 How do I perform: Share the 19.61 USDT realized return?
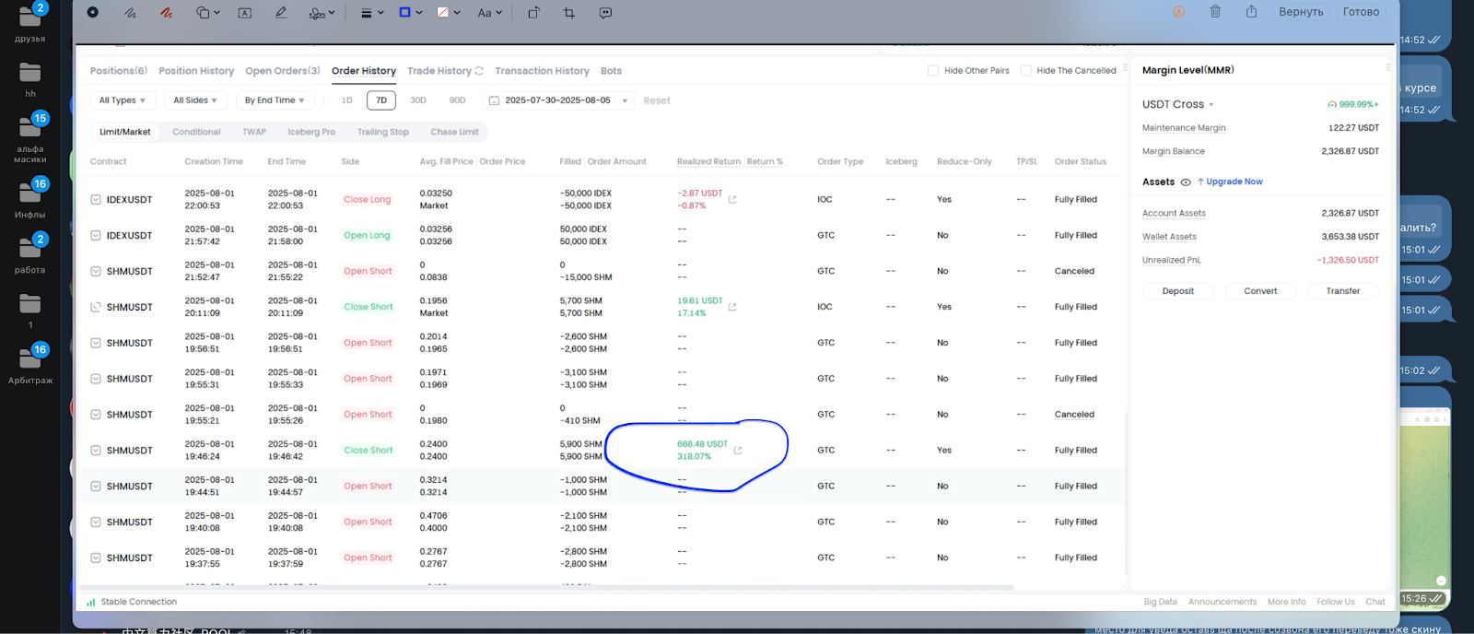click(x=732, y=307)
